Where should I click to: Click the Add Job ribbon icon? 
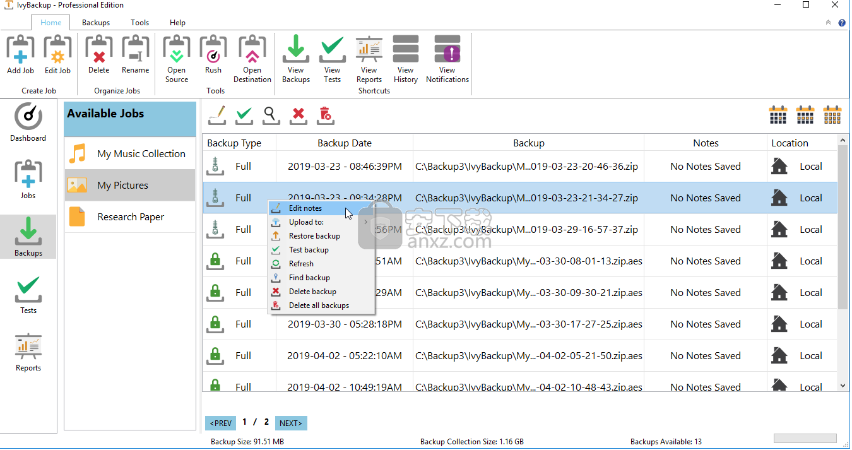[x=20, y=55]
